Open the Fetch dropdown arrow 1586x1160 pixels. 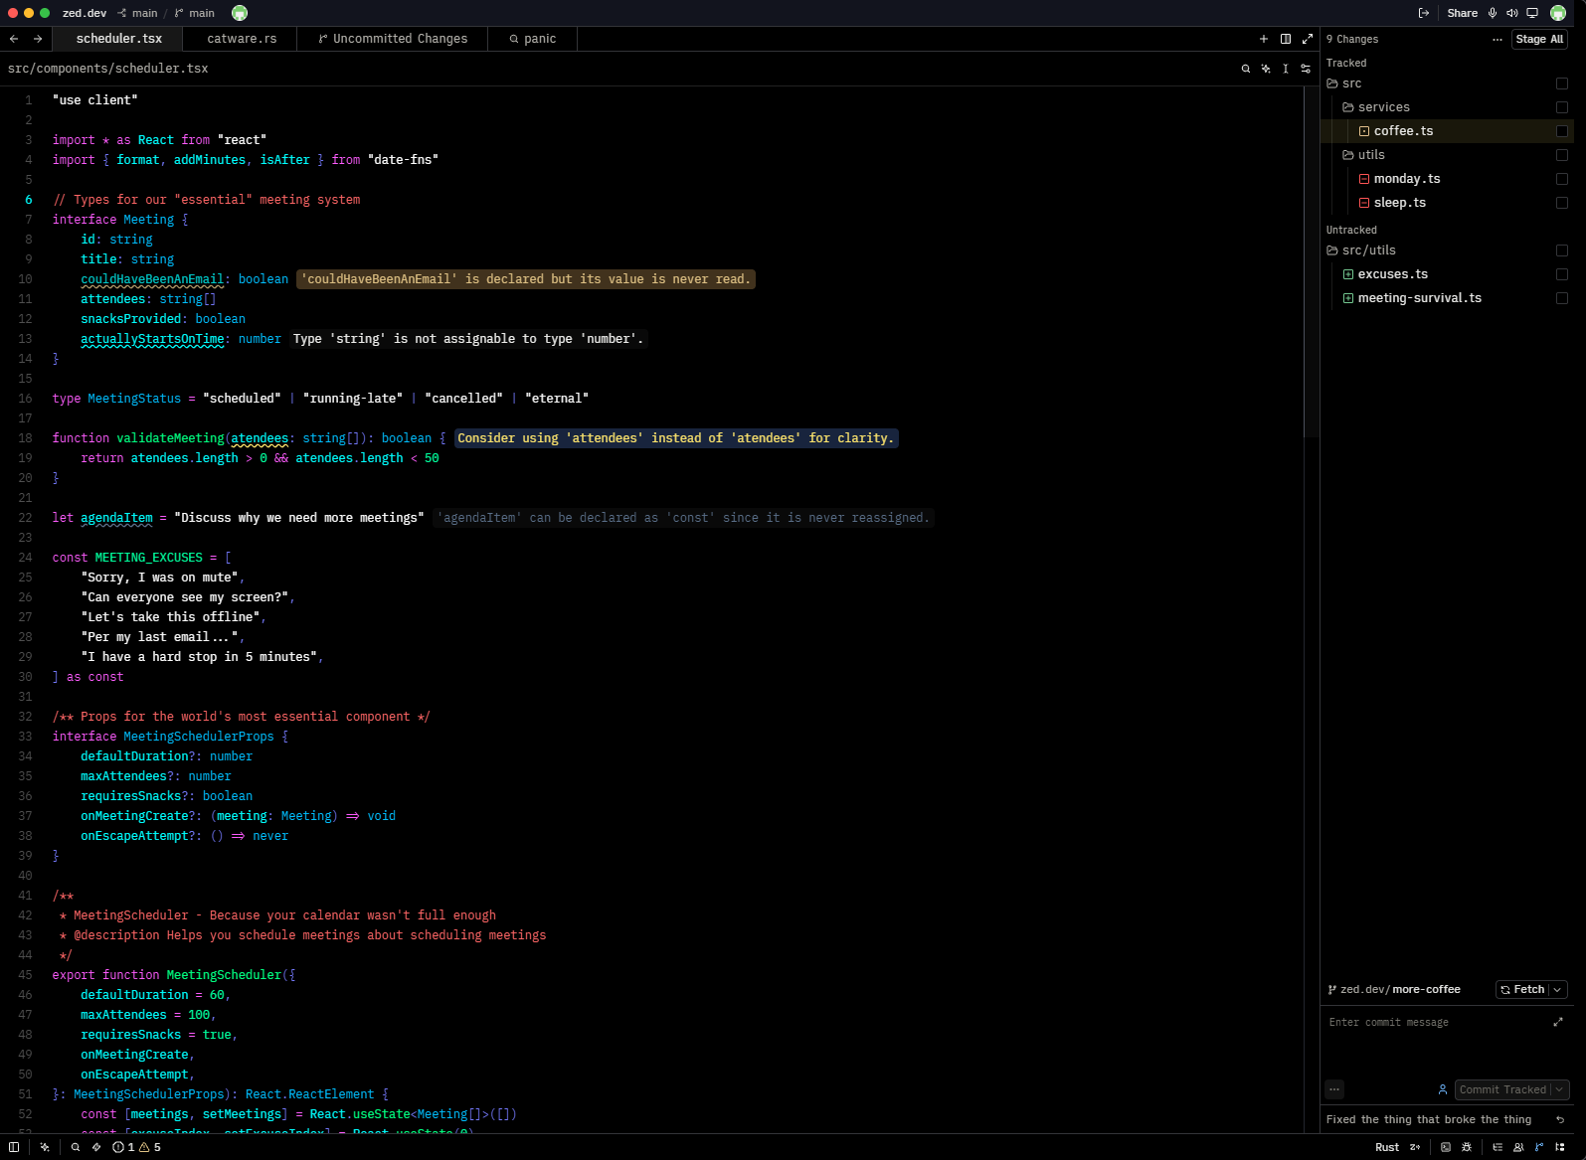[x=1557, y=990]
